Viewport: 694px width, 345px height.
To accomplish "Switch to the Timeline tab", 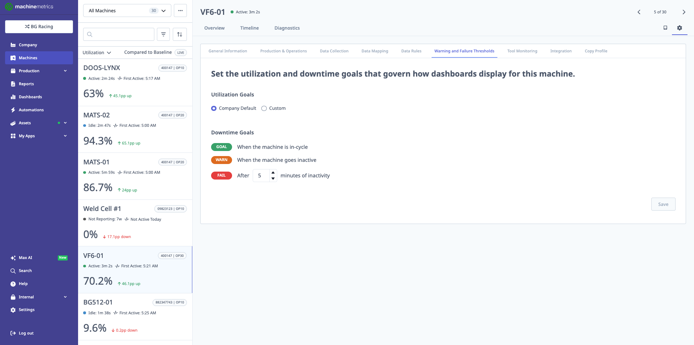I will click(249, 28).
